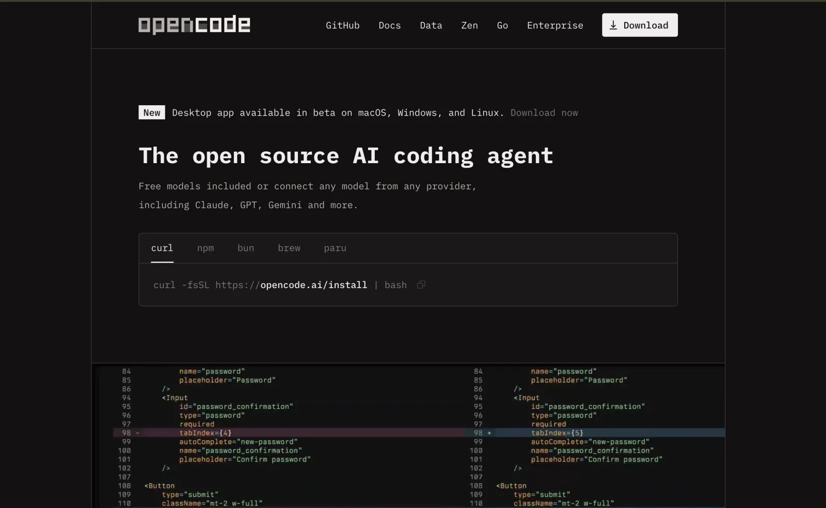Click the New badge
The width and height of the screenshot is (826, 508).
click(x=152, y=113)
